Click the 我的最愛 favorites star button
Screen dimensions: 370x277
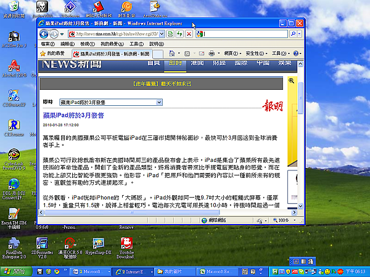52,54
